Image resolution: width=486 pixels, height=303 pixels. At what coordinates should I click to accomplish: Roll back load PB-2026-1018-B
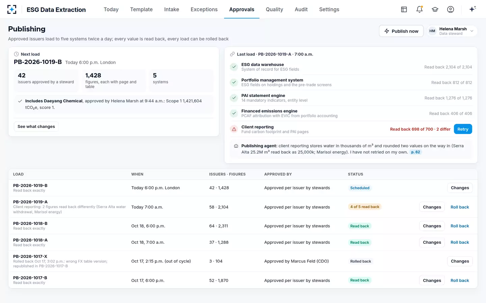[x=460, y=226]
